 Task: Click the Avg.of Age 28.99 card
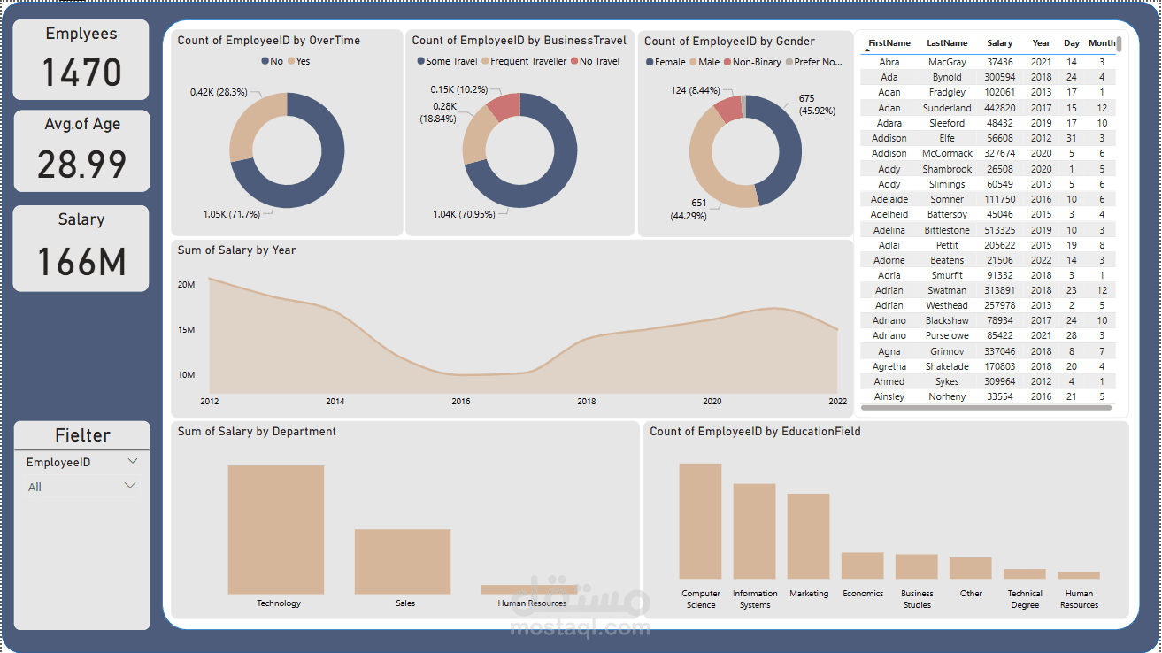point(81,150)
